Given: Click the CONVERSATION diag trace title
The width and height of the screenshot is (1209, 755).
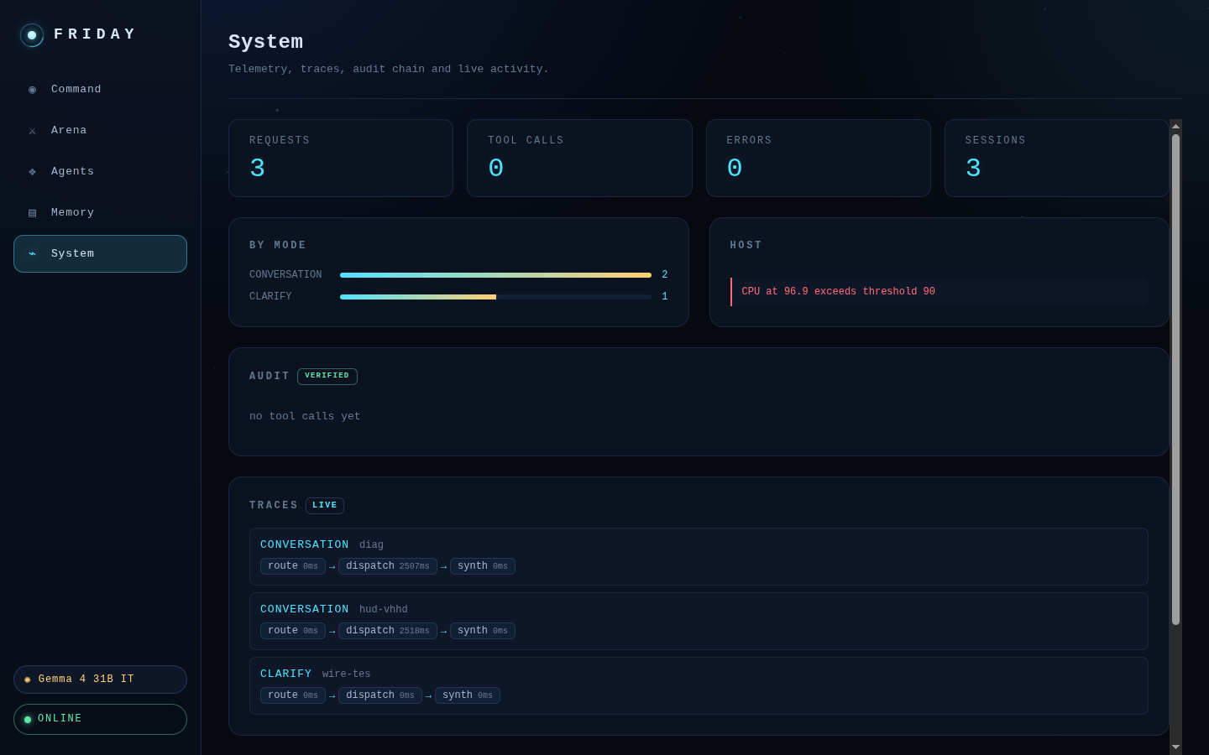Looking at the screenshot, I should pos(304,544).
